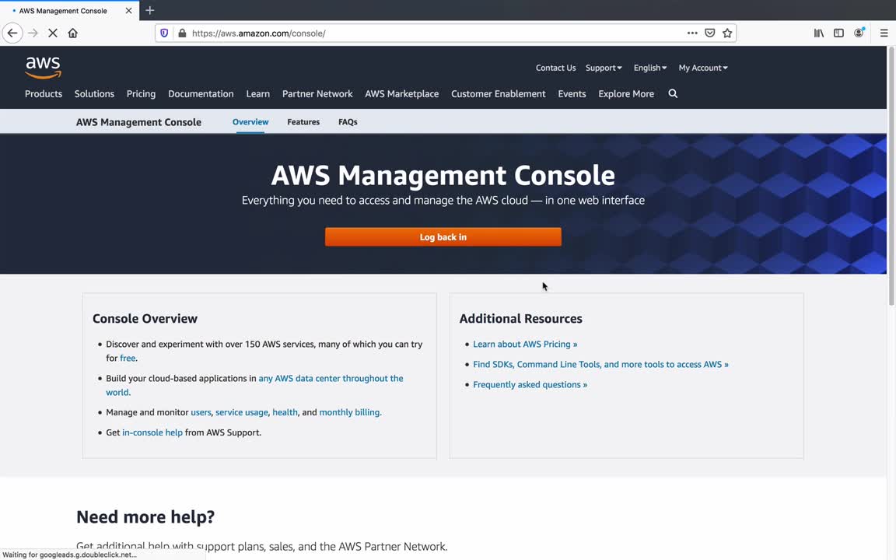The image size is (896, 560).
Task: Open the Pricing menu item
Action: coord(141,94)
